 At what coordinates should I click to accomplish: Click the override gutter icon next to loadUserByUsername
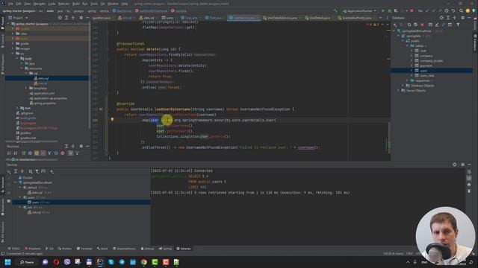101,109
